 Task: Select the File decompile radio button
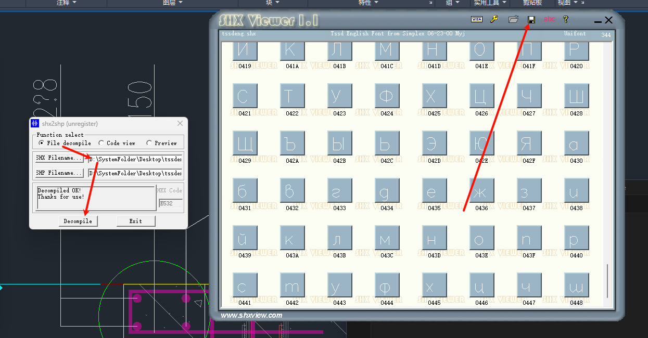coord(42,143)
